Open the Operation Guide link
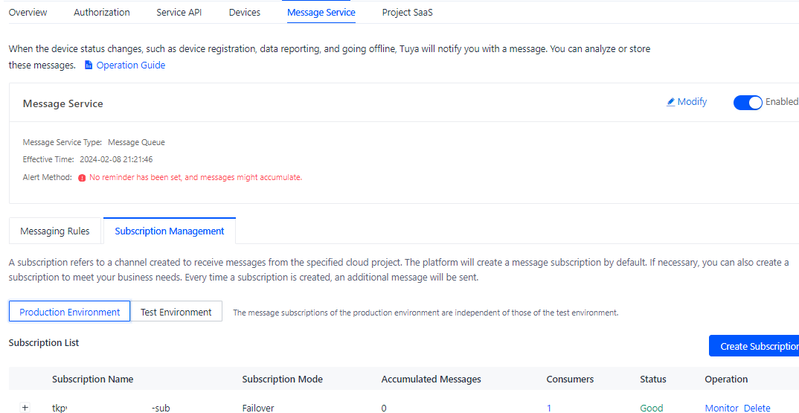The width and height of the screenshot is (799, 413). pos(130,65)
